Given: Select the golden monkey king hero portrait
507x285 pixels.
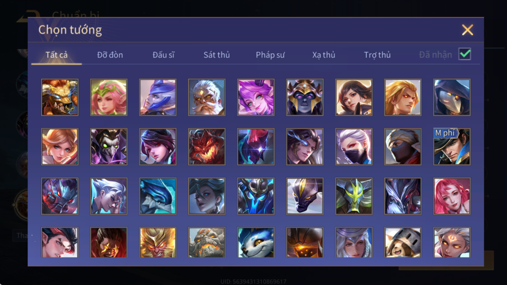Looking at the screenshot, I should coord(158,243).
